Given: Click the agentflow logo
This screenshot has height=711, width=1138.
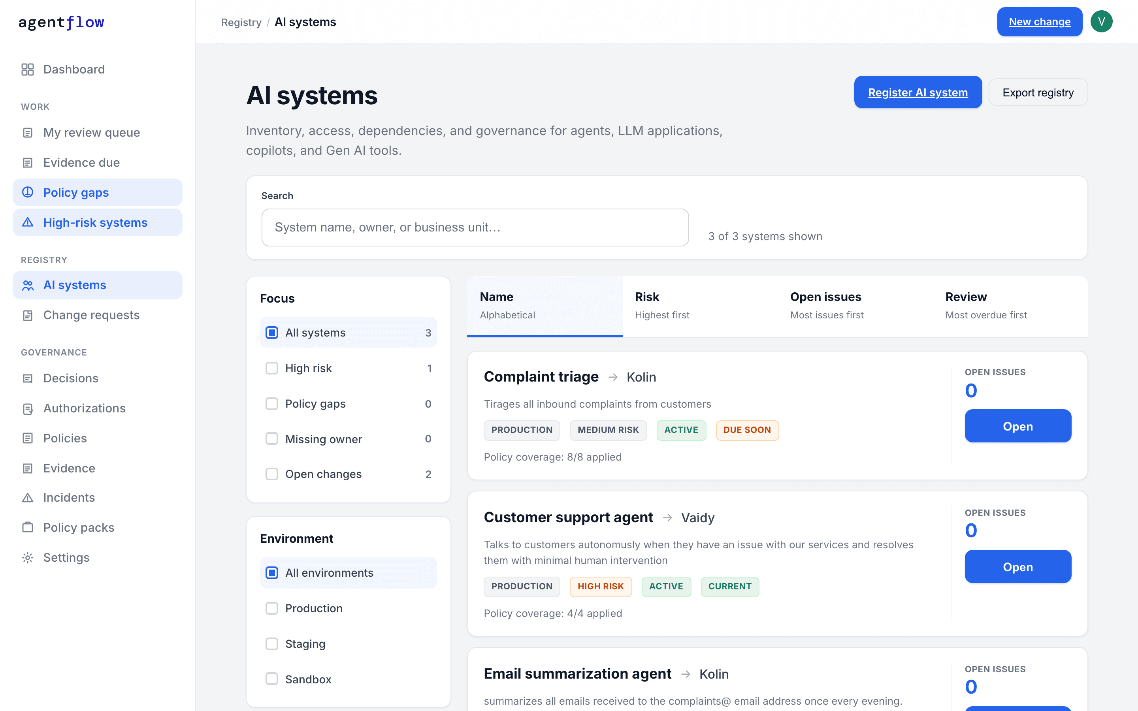Looking at the screenshot, I should point(61,22).
